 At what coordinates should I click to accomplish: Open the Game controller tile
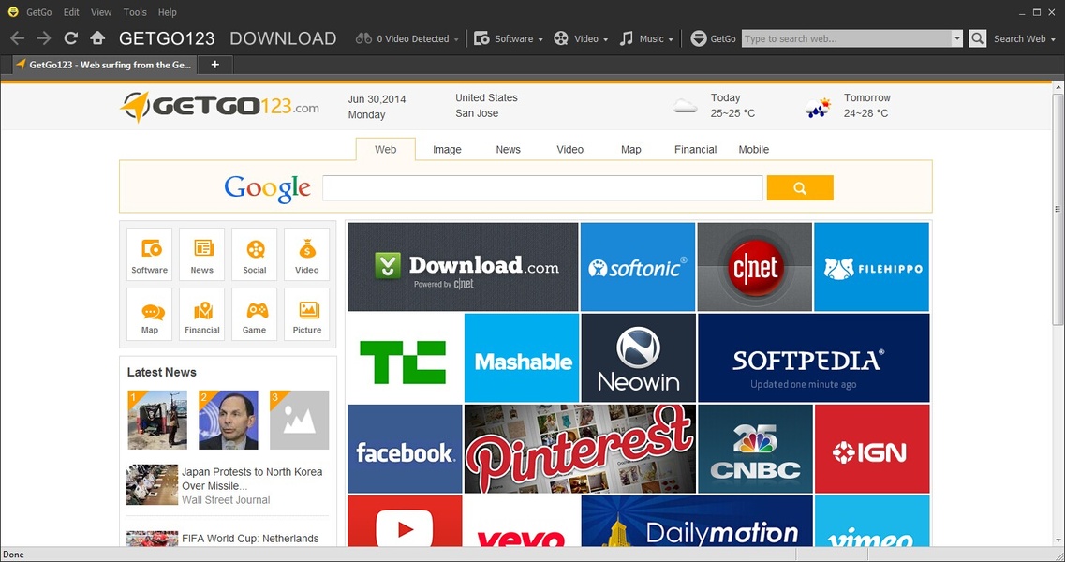click(x=255, y=315)
